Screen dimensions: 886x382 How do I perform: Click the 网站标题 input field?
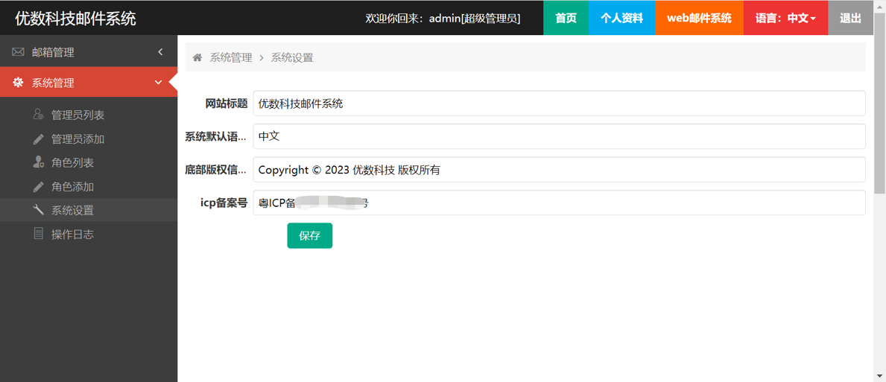click(559, 104)
